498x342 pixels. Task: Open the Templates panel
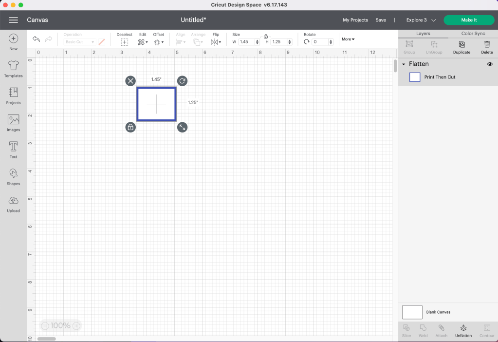tap(13, 69)
